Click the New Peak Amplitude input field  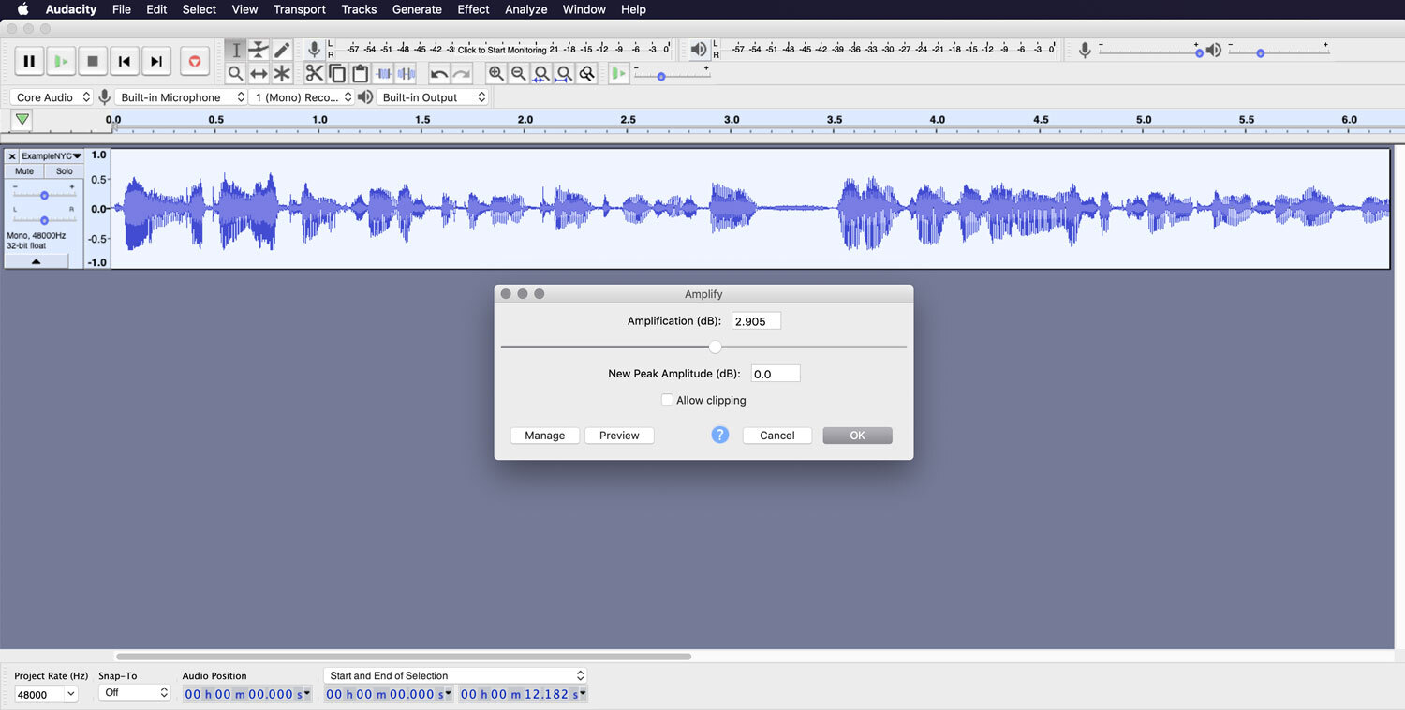tap(776, 374)
